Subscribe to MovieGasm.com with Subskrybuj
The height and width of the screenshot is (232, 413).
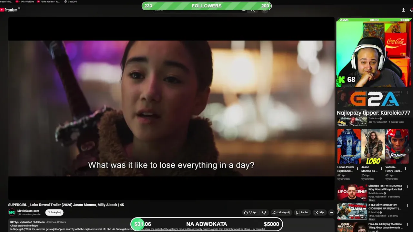coord(54,212)
